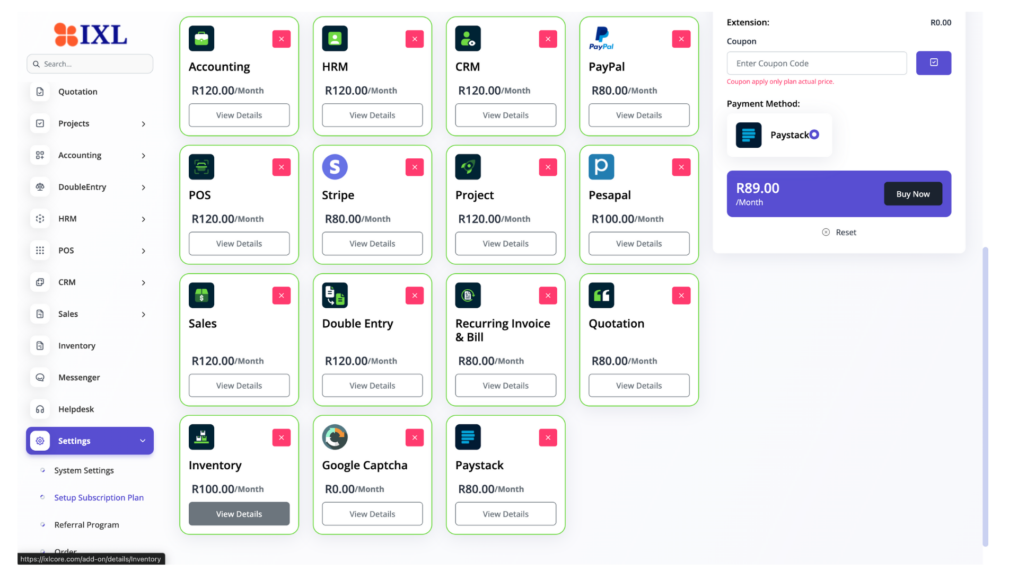Screen dimensions: 1018x572
Task: Open Referral Program submenu item
Action: click(x=86, y=525)
